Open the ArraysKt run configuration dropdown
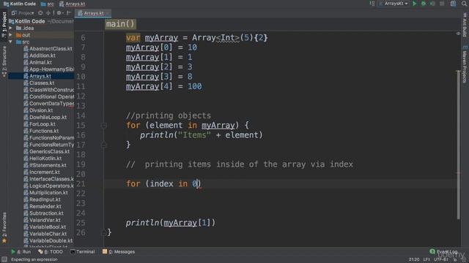This screenshot has height=263, width=469. coord(394,4)
